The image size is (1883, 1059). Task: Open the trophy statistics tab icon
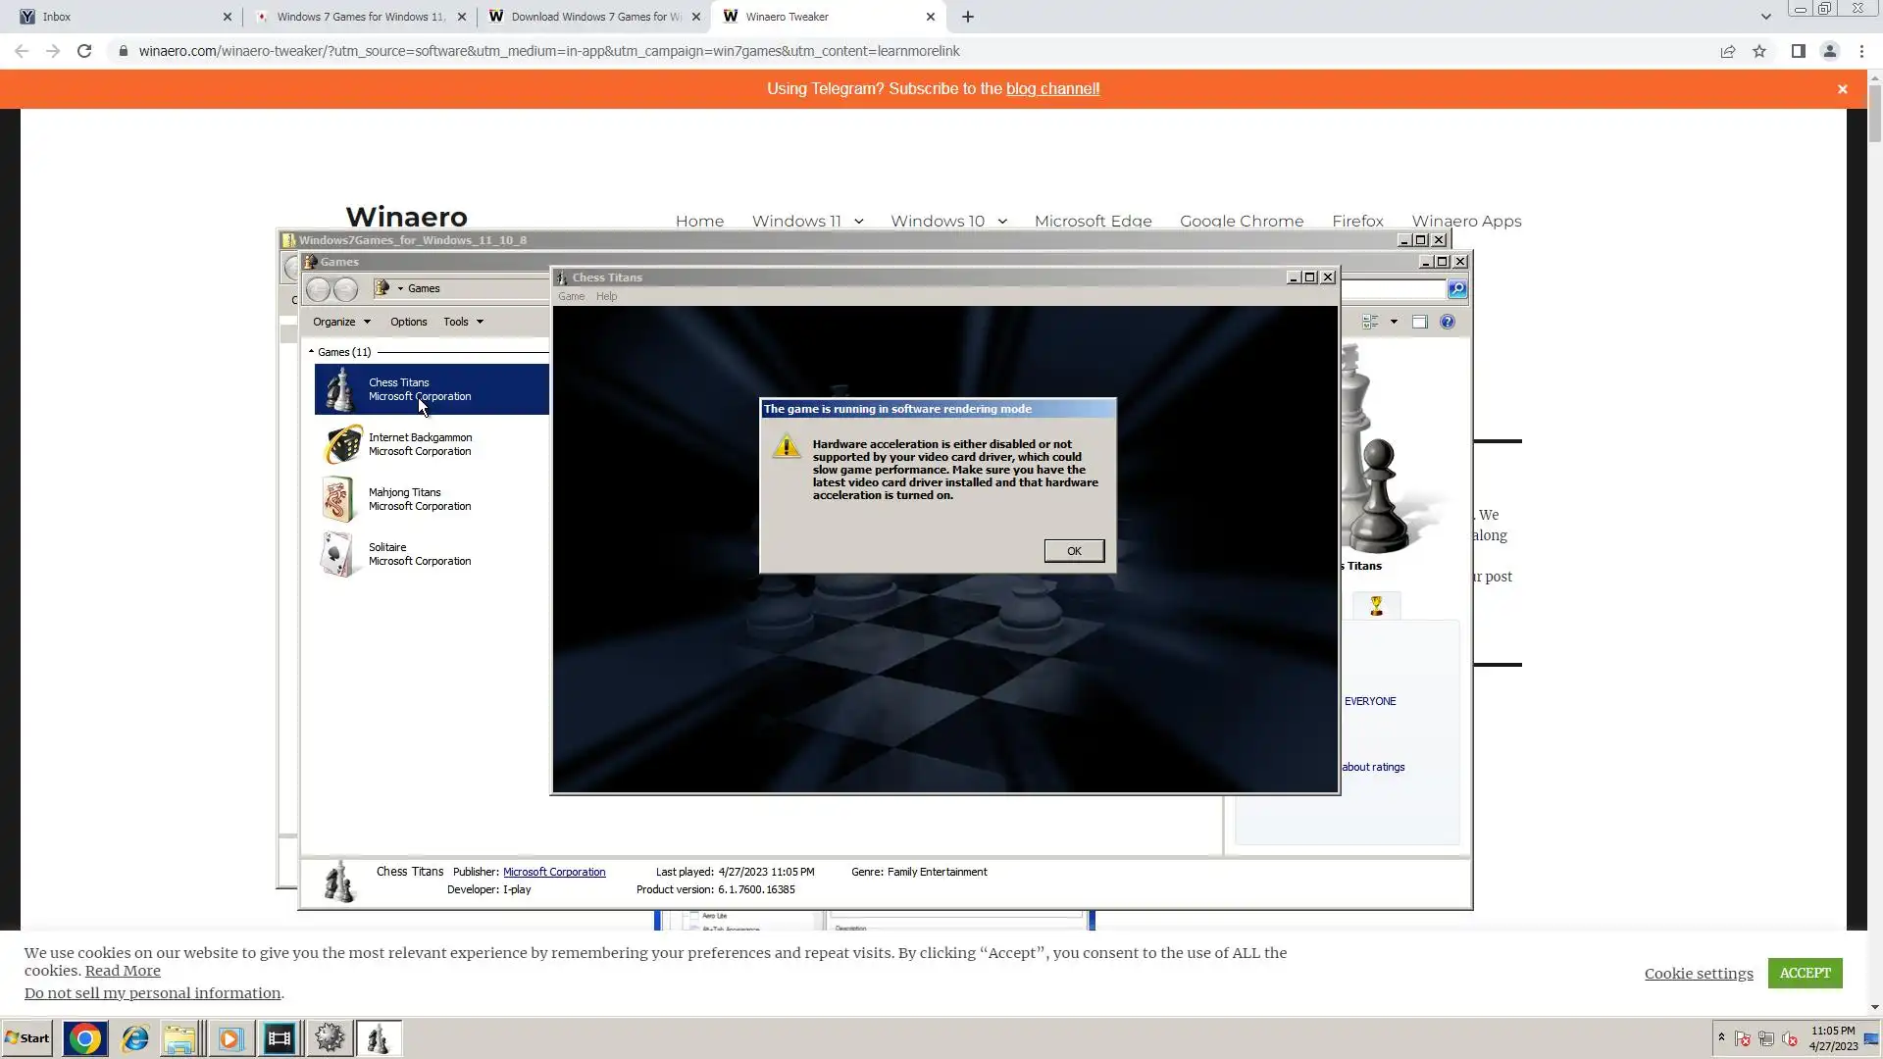tap(1376, 606)
